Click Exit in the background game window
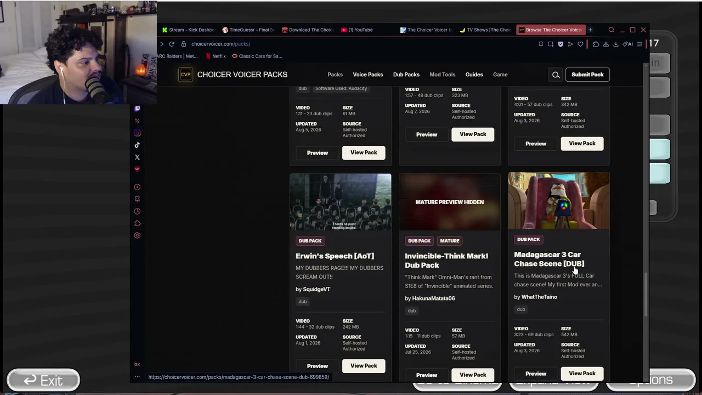The image size is (702, 395). click(x=43, y=380)
